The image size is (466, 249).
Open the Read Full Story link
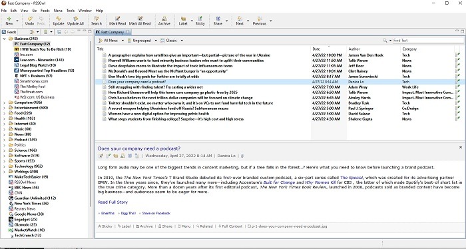[x=113, y=202]
